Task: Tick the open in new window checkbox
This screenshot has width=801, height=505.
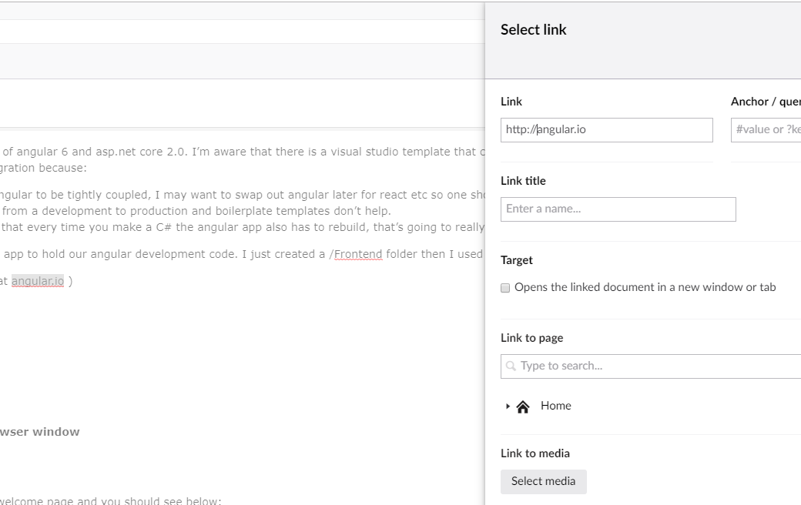Action: point(505,288)
